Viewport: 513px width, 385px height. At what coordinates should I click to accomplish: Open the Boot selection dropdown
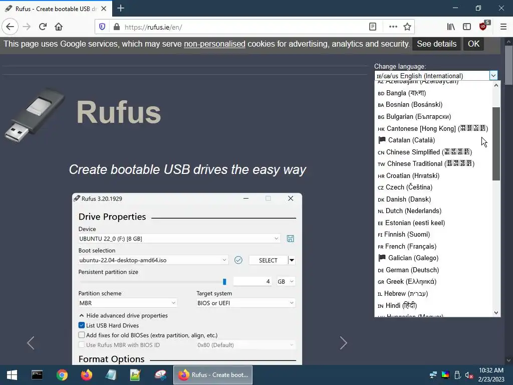(153, 260)
